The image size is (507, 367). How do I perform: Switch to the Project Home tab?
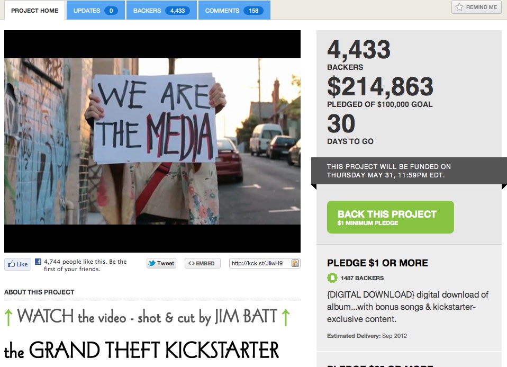(34, 11)
